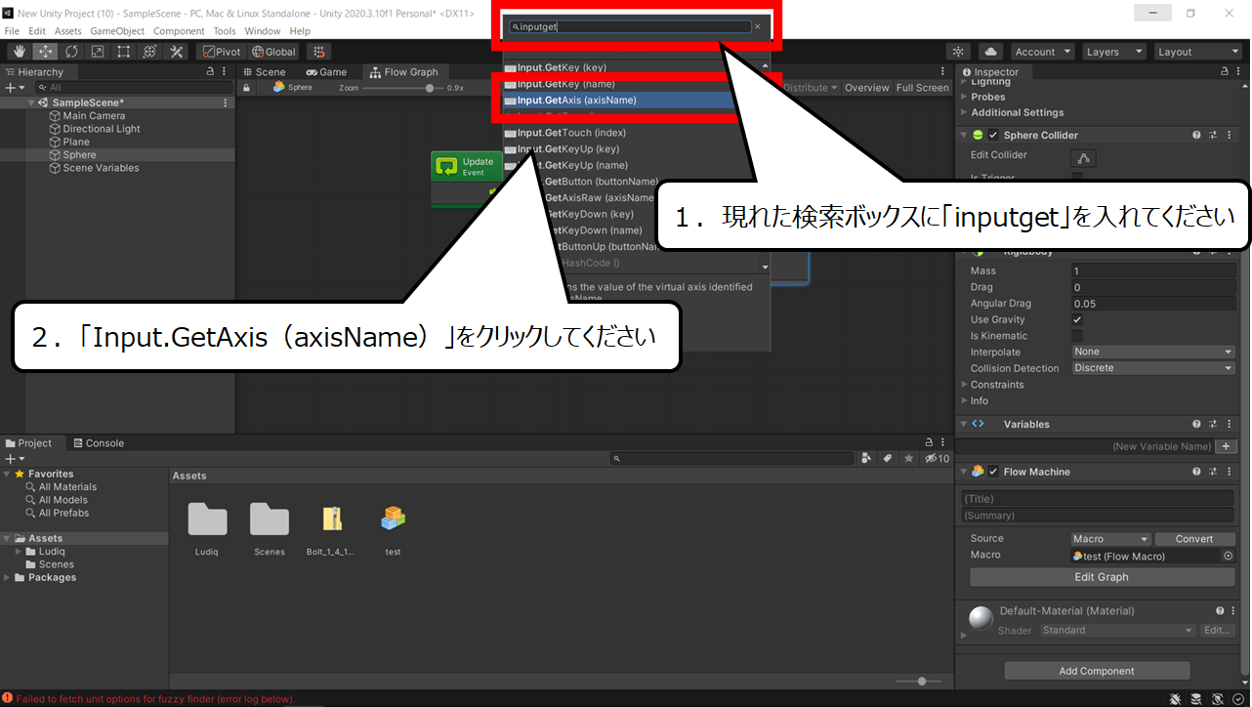1252x707 pixels.
Task: Select the Scale tool
Action: tap(98, 52)
